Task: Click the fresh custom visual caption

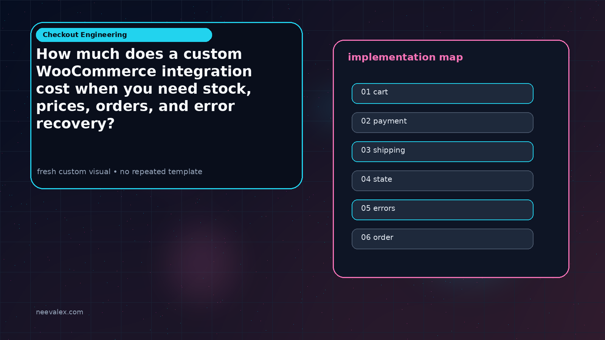Action: 119,172
